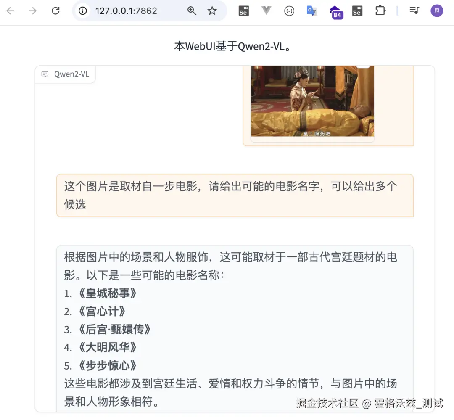Select the user question bubble about movie names
Viewport: 454px width, 420px height.
point(235,195)
